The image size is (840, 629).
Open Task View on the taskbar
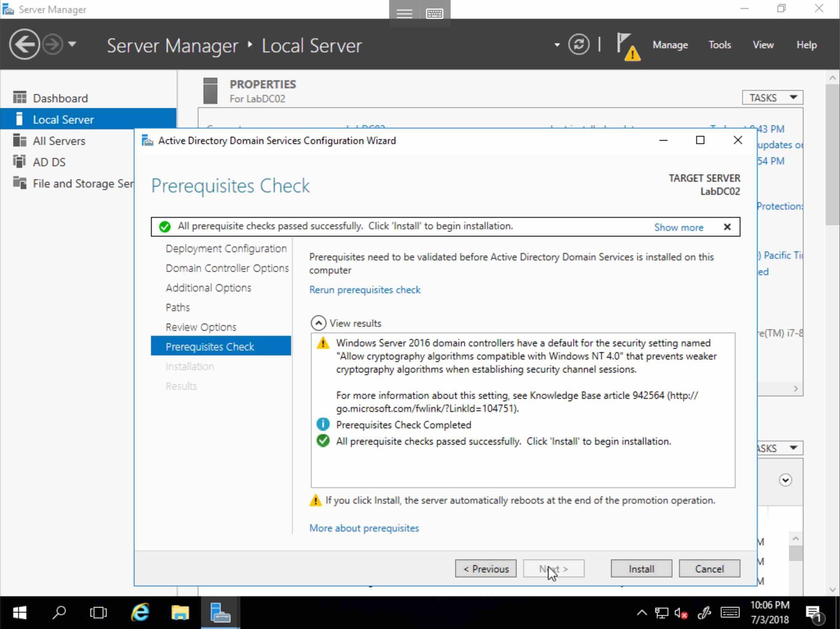point(98,613)
